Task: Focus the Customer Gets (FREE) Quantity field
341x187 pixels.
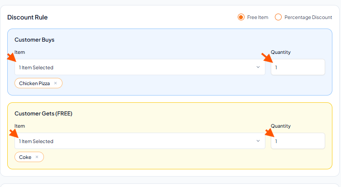Action: click(298, 141)
